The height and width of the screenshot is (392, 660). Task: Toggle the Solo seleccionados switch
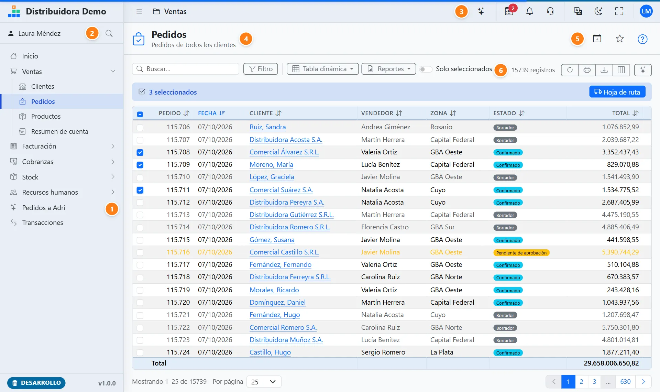click(426, 69)
